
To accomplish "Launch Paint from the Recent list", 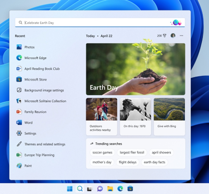I will pyautogui.click(x=19, y=166).
